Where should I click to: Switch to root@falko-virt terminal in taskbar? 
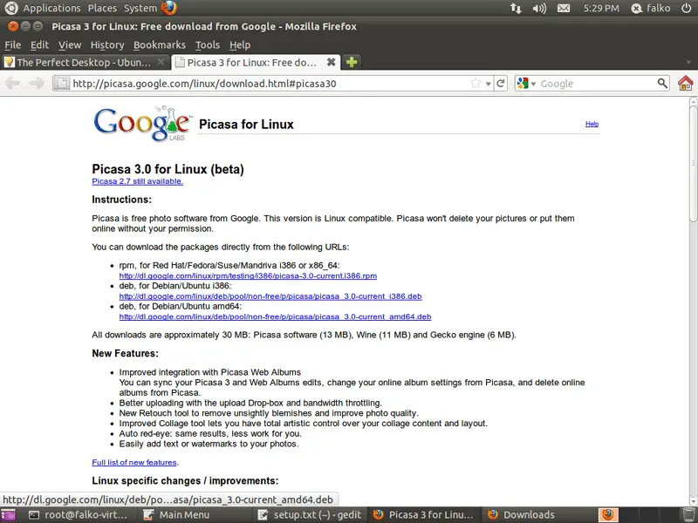(79, 515)
